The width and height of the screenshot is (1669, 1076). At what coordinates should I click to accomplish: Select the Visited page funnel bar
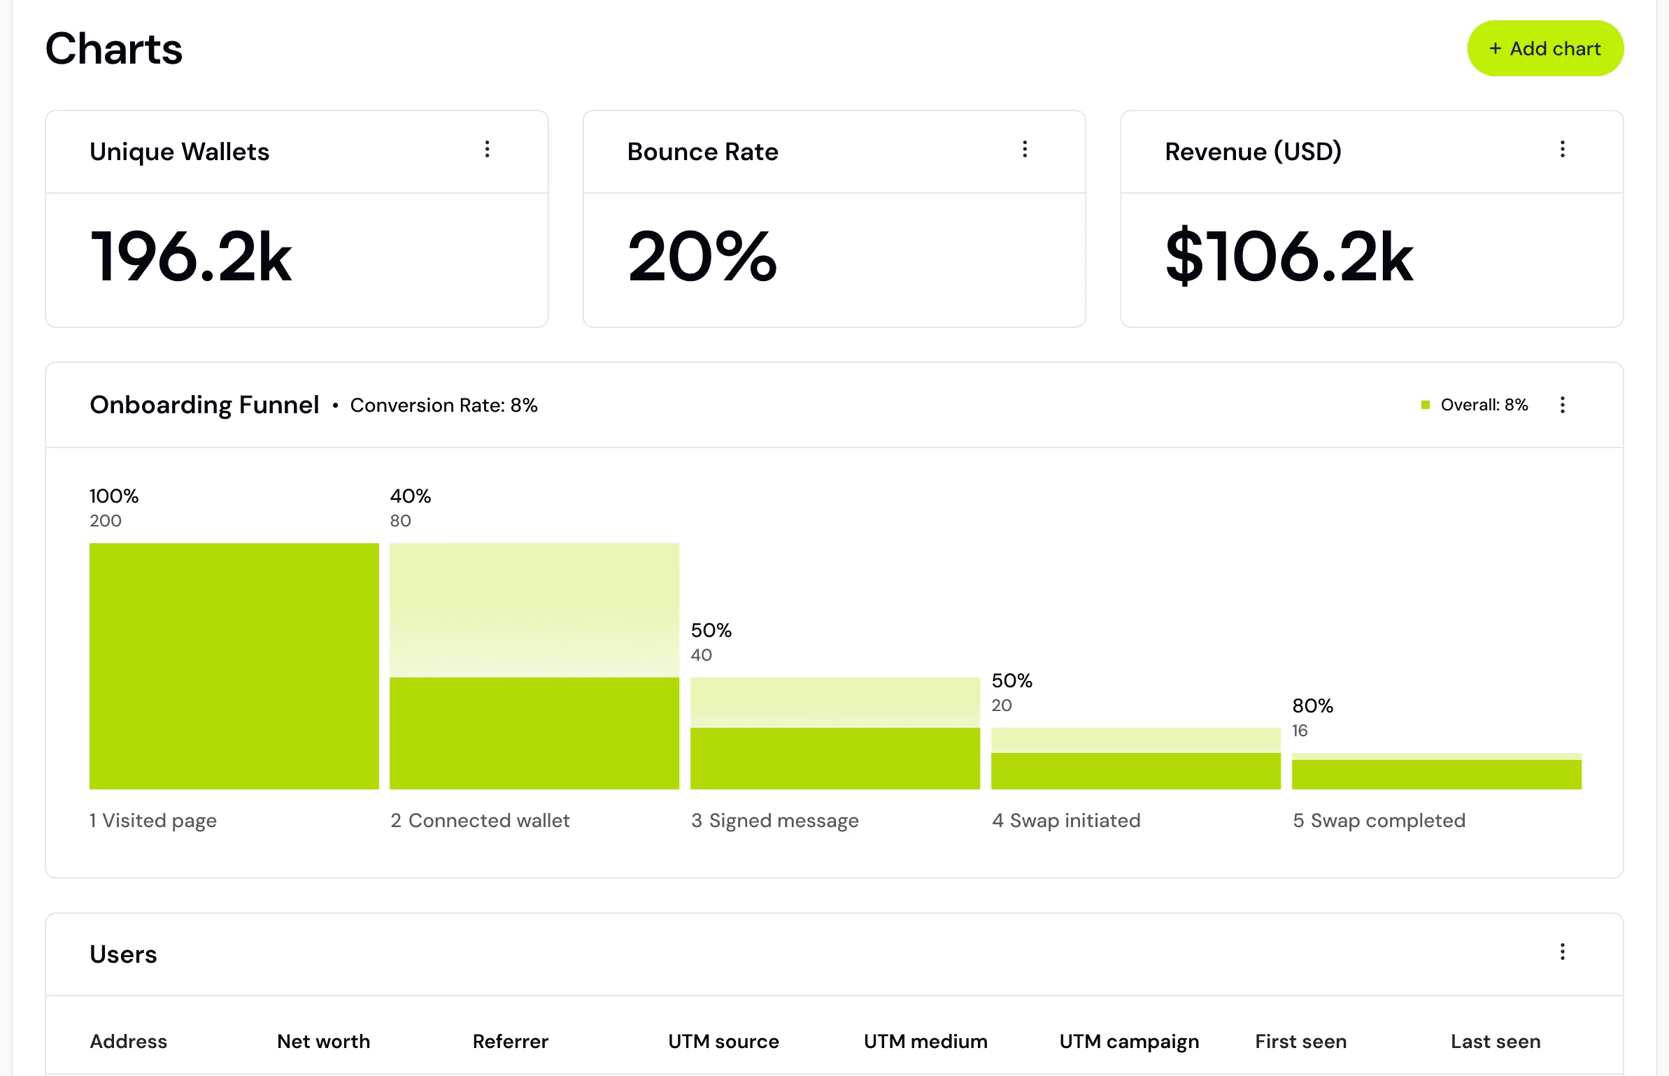pyautogui.click(x=234, y=666)
